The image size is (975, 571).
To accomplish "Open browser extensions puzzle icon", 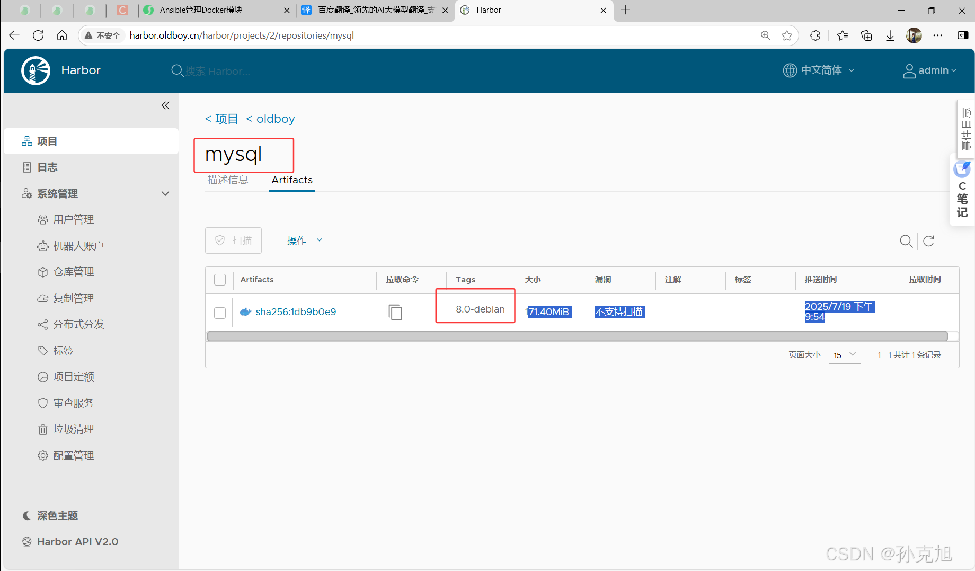I will (x=815, y=35).
